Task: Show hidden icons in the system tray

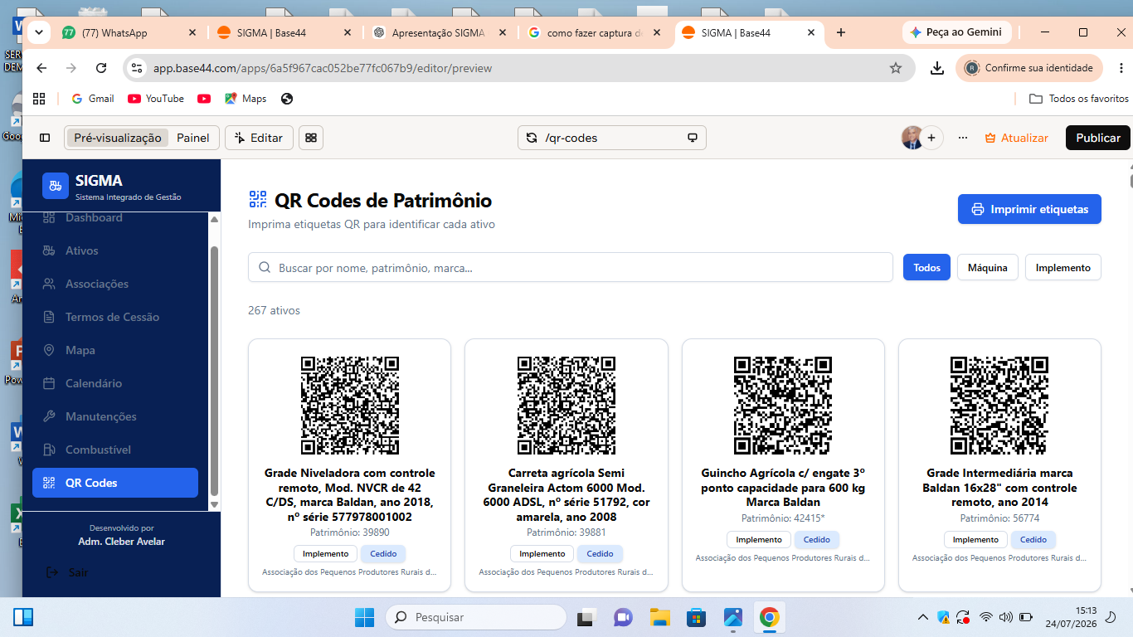Action: (x=922, y=617)
